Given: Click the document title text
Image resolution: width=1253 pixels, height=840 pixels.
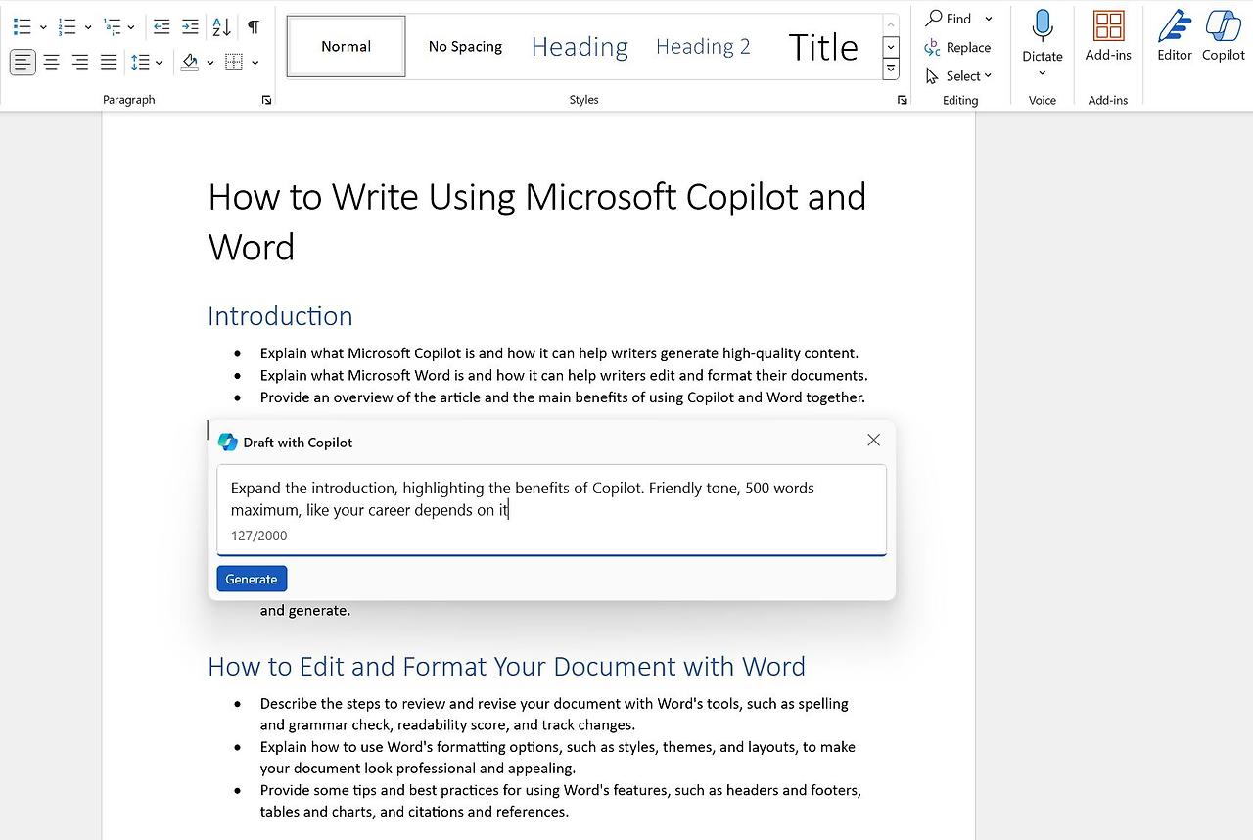Looking at the screenshot, I should pyautogui.click(x=536, y=221).
